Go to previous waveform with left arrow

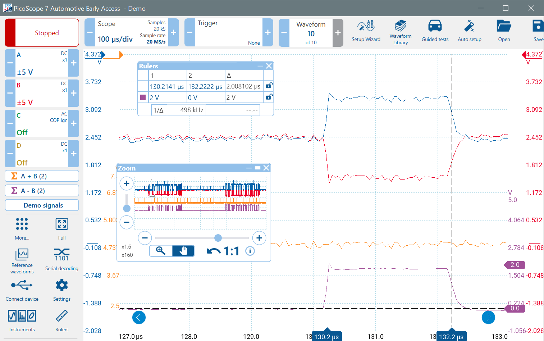pyautogui.click(x=139, y=317)
